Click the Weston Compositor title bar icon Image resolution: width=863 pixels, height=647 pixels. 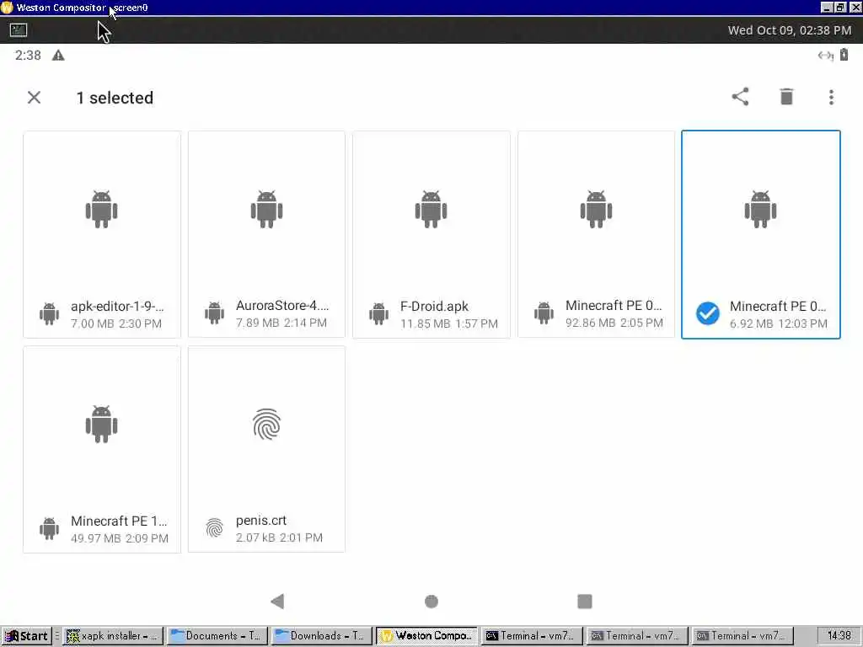coord(7,7)
